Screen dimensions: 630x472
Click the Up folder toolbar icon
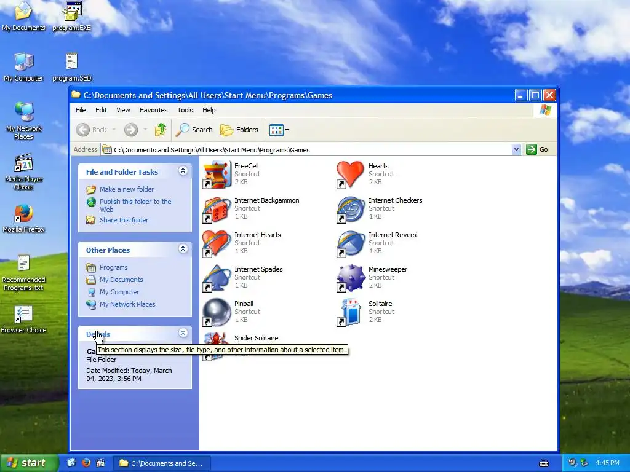click(x=161, y=130)
